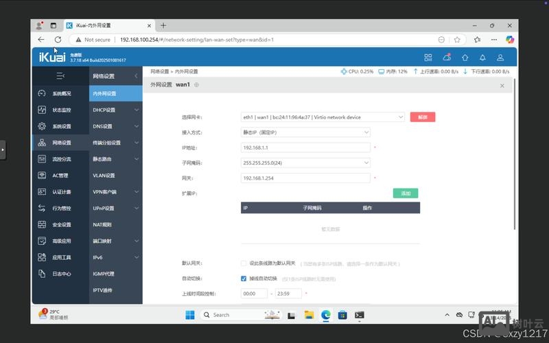Open notifications bell in iKuai header
This screenshot has height=343, width=549.
482,58
